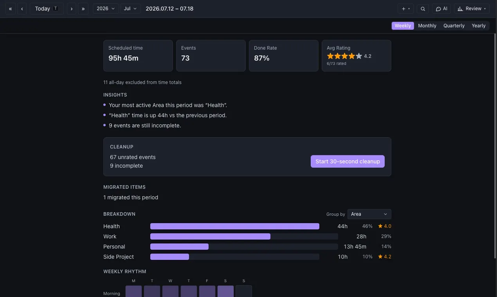497x297 pixels.
Task: Open the plus add-new menu
Action: click(405, 9)
